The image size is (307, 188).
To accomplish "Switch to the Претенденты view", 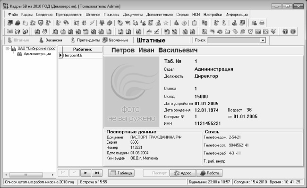I will coord(85,40).
